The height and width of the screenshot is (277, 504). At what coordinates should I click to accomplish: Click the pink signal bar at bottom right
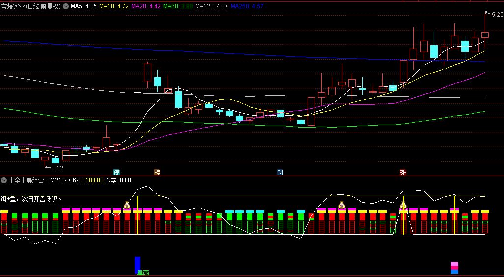[454, 268]
